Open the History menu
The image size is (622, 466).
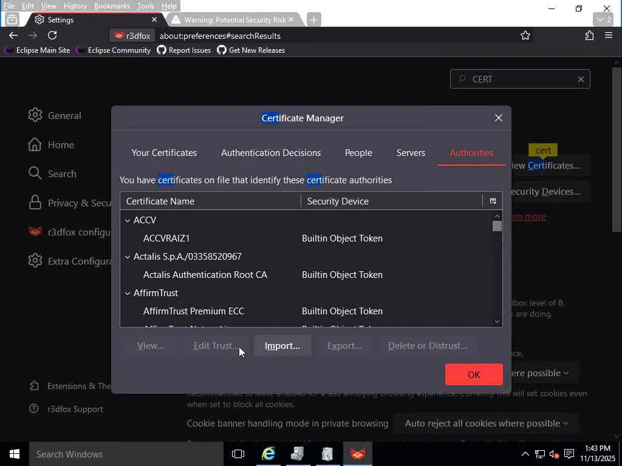(75, 6)
